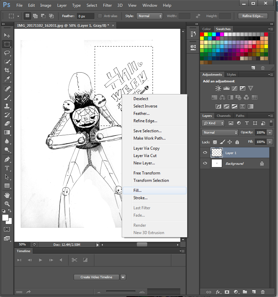Click the foreground color swatch
The height and width of the screenshot is (297, 278).
pyautogui.click(x=5, y=218)
